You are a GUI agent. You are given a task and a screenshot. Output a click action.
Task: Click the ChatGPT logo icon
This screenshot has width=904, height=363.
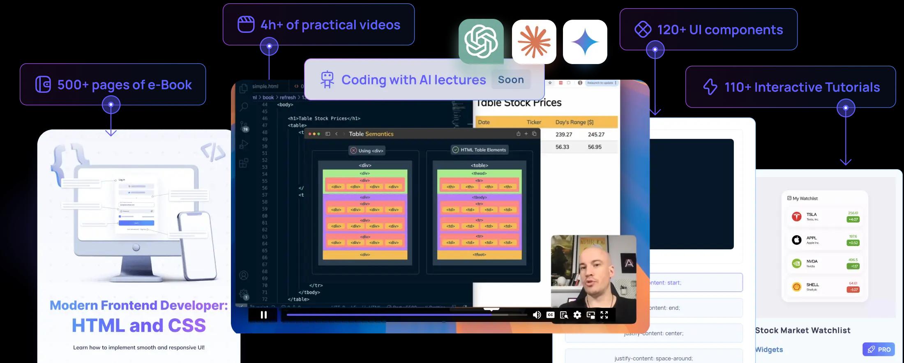click(x=481, y=41)
